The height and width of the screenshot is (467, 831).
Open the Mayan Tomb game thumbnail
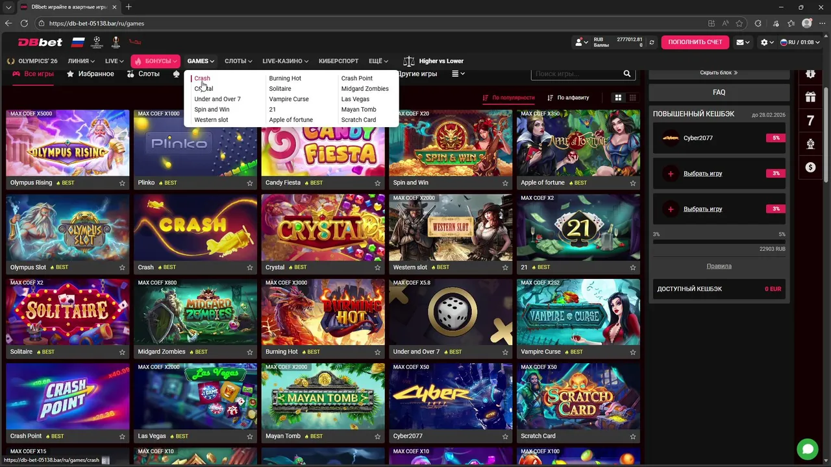pos(323,396)
